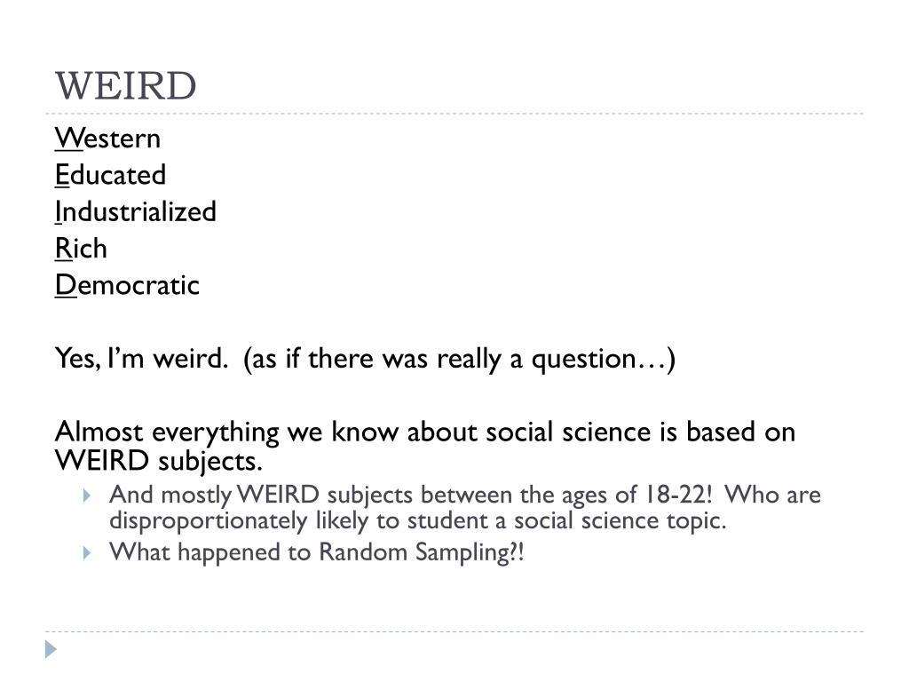Click the bullet arrow before 'And mostly WEIRD'
Viewport: 909px width, 682px height.
[x=87, y=496]
